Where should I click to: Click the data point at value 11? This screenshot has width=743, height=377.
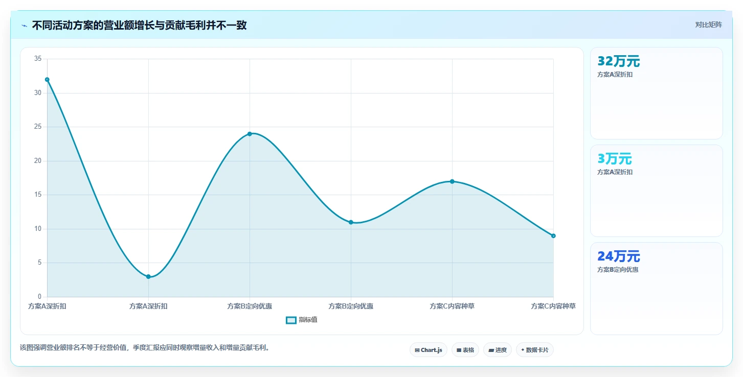pyautogui.click(x=351, y=222)
